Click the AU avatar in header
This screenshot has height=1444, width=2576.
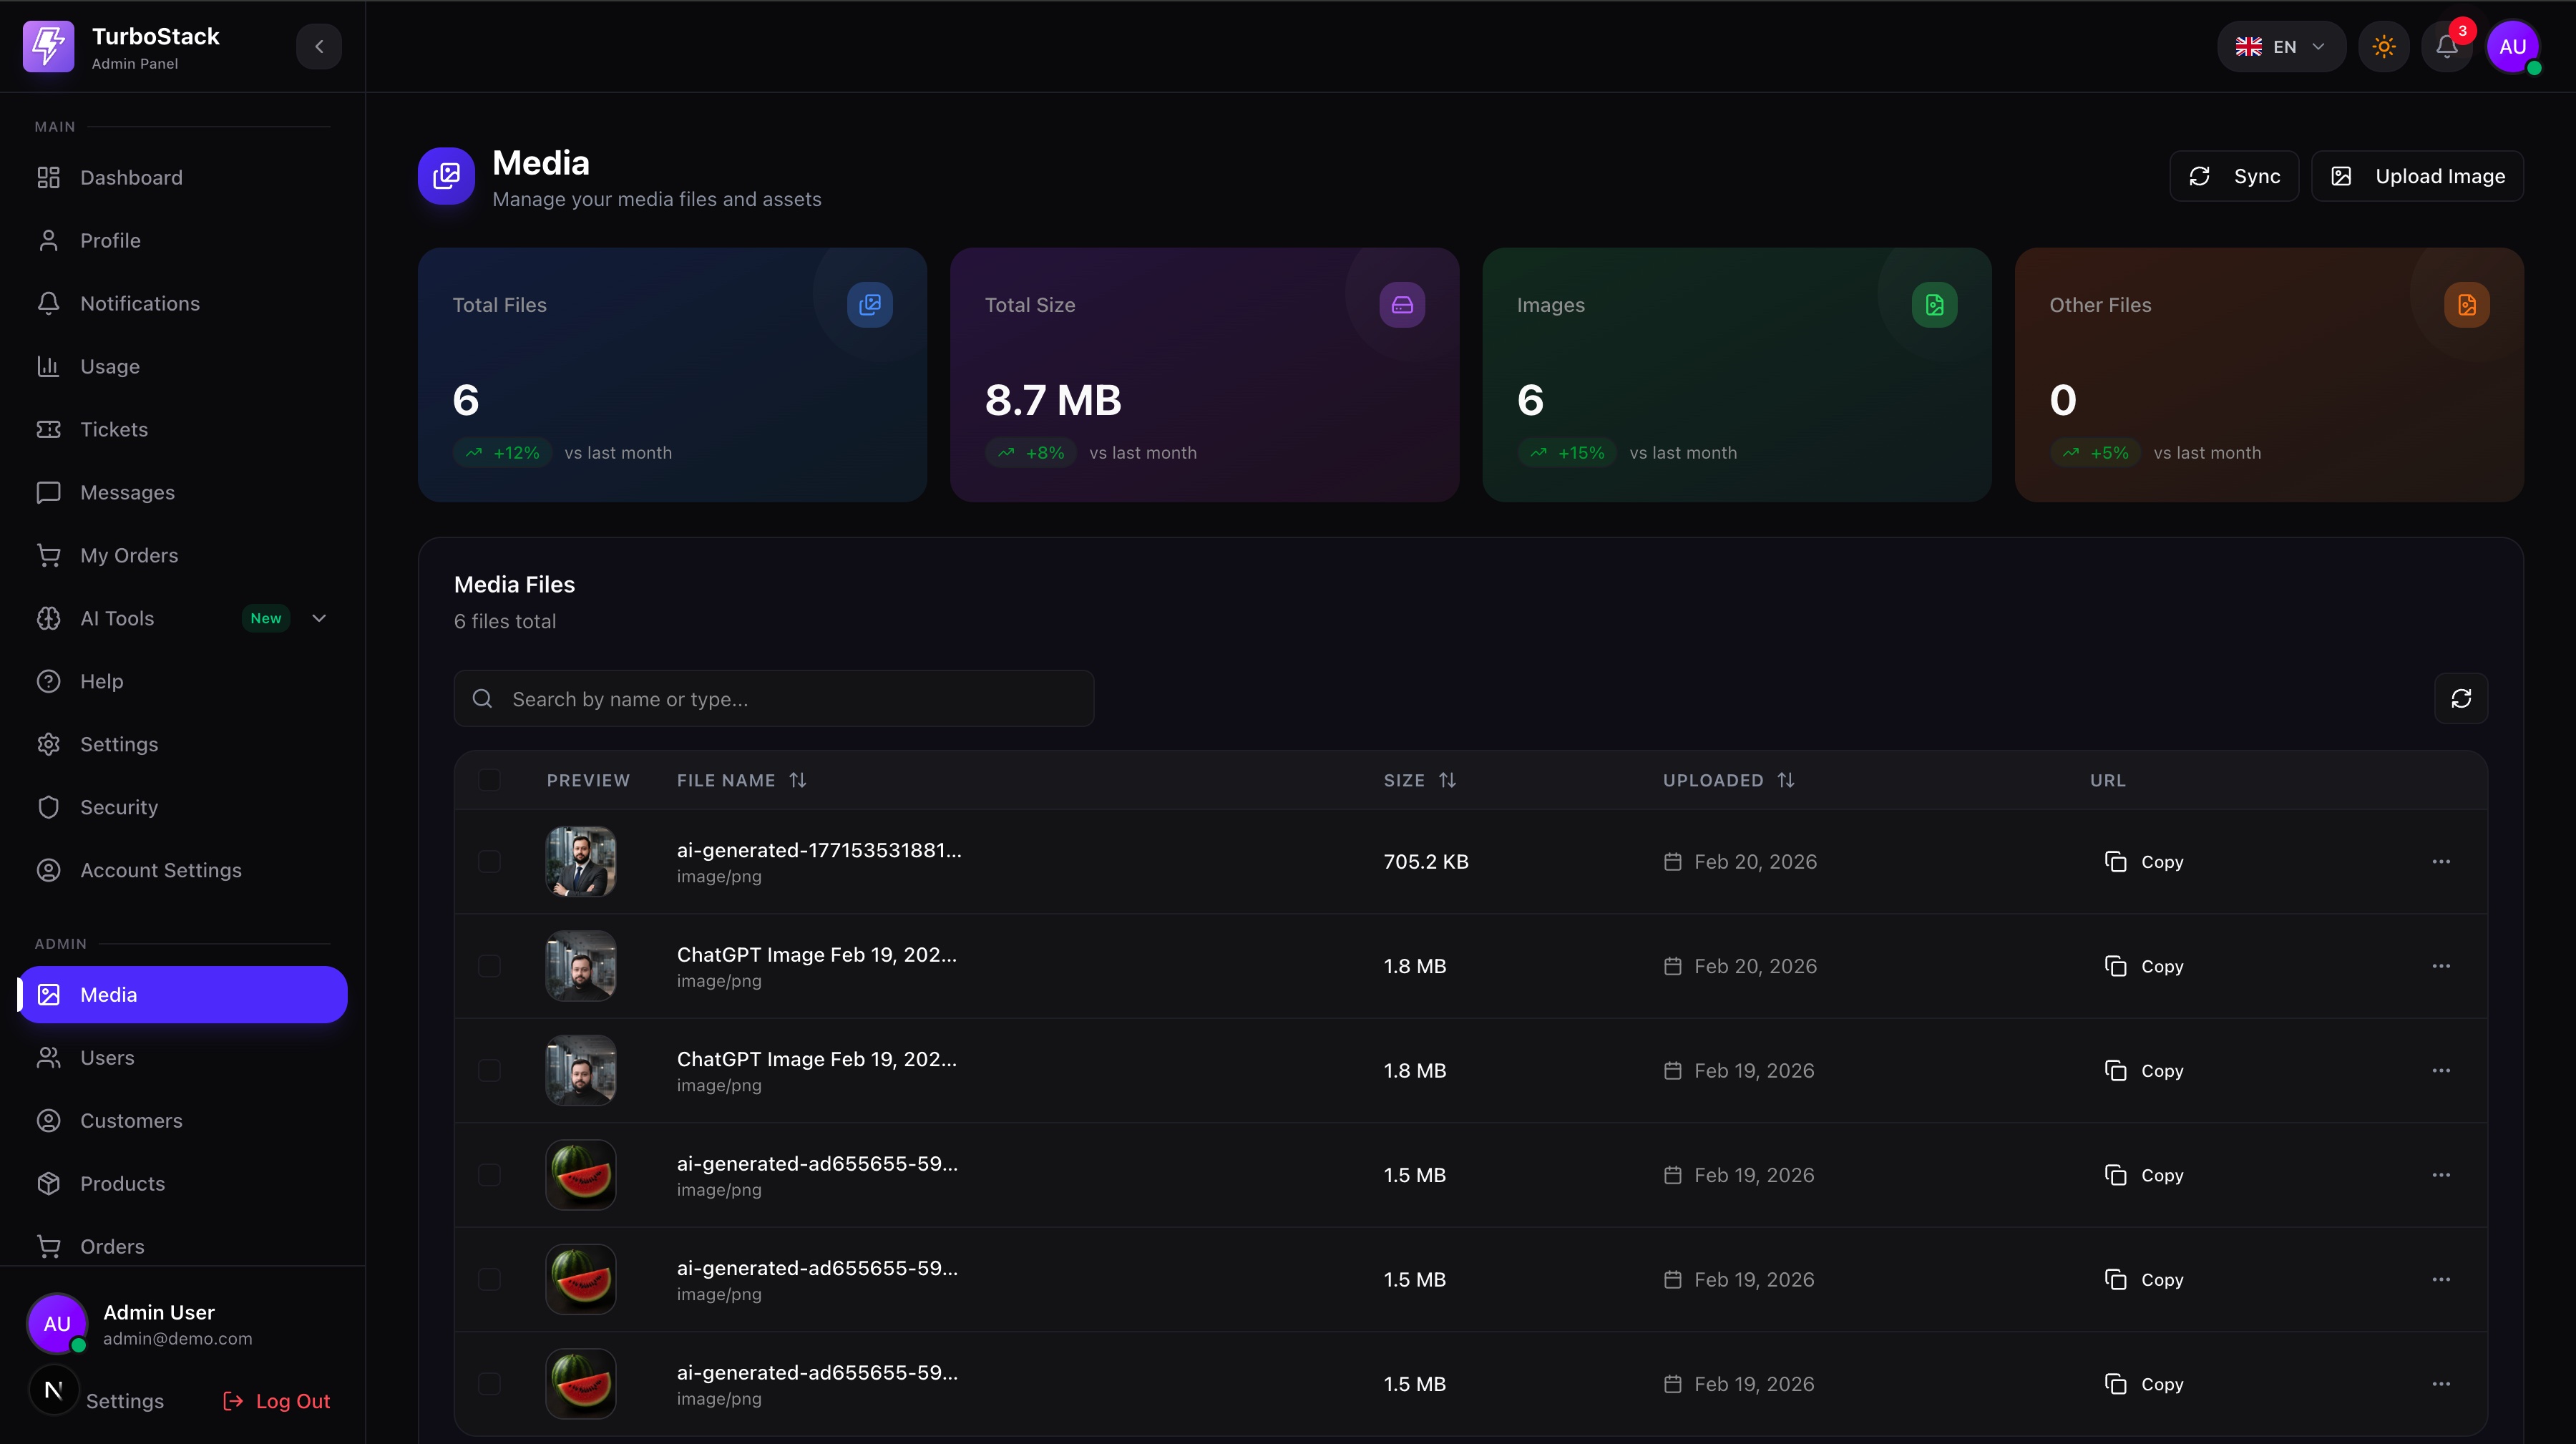coord(2512,46)
